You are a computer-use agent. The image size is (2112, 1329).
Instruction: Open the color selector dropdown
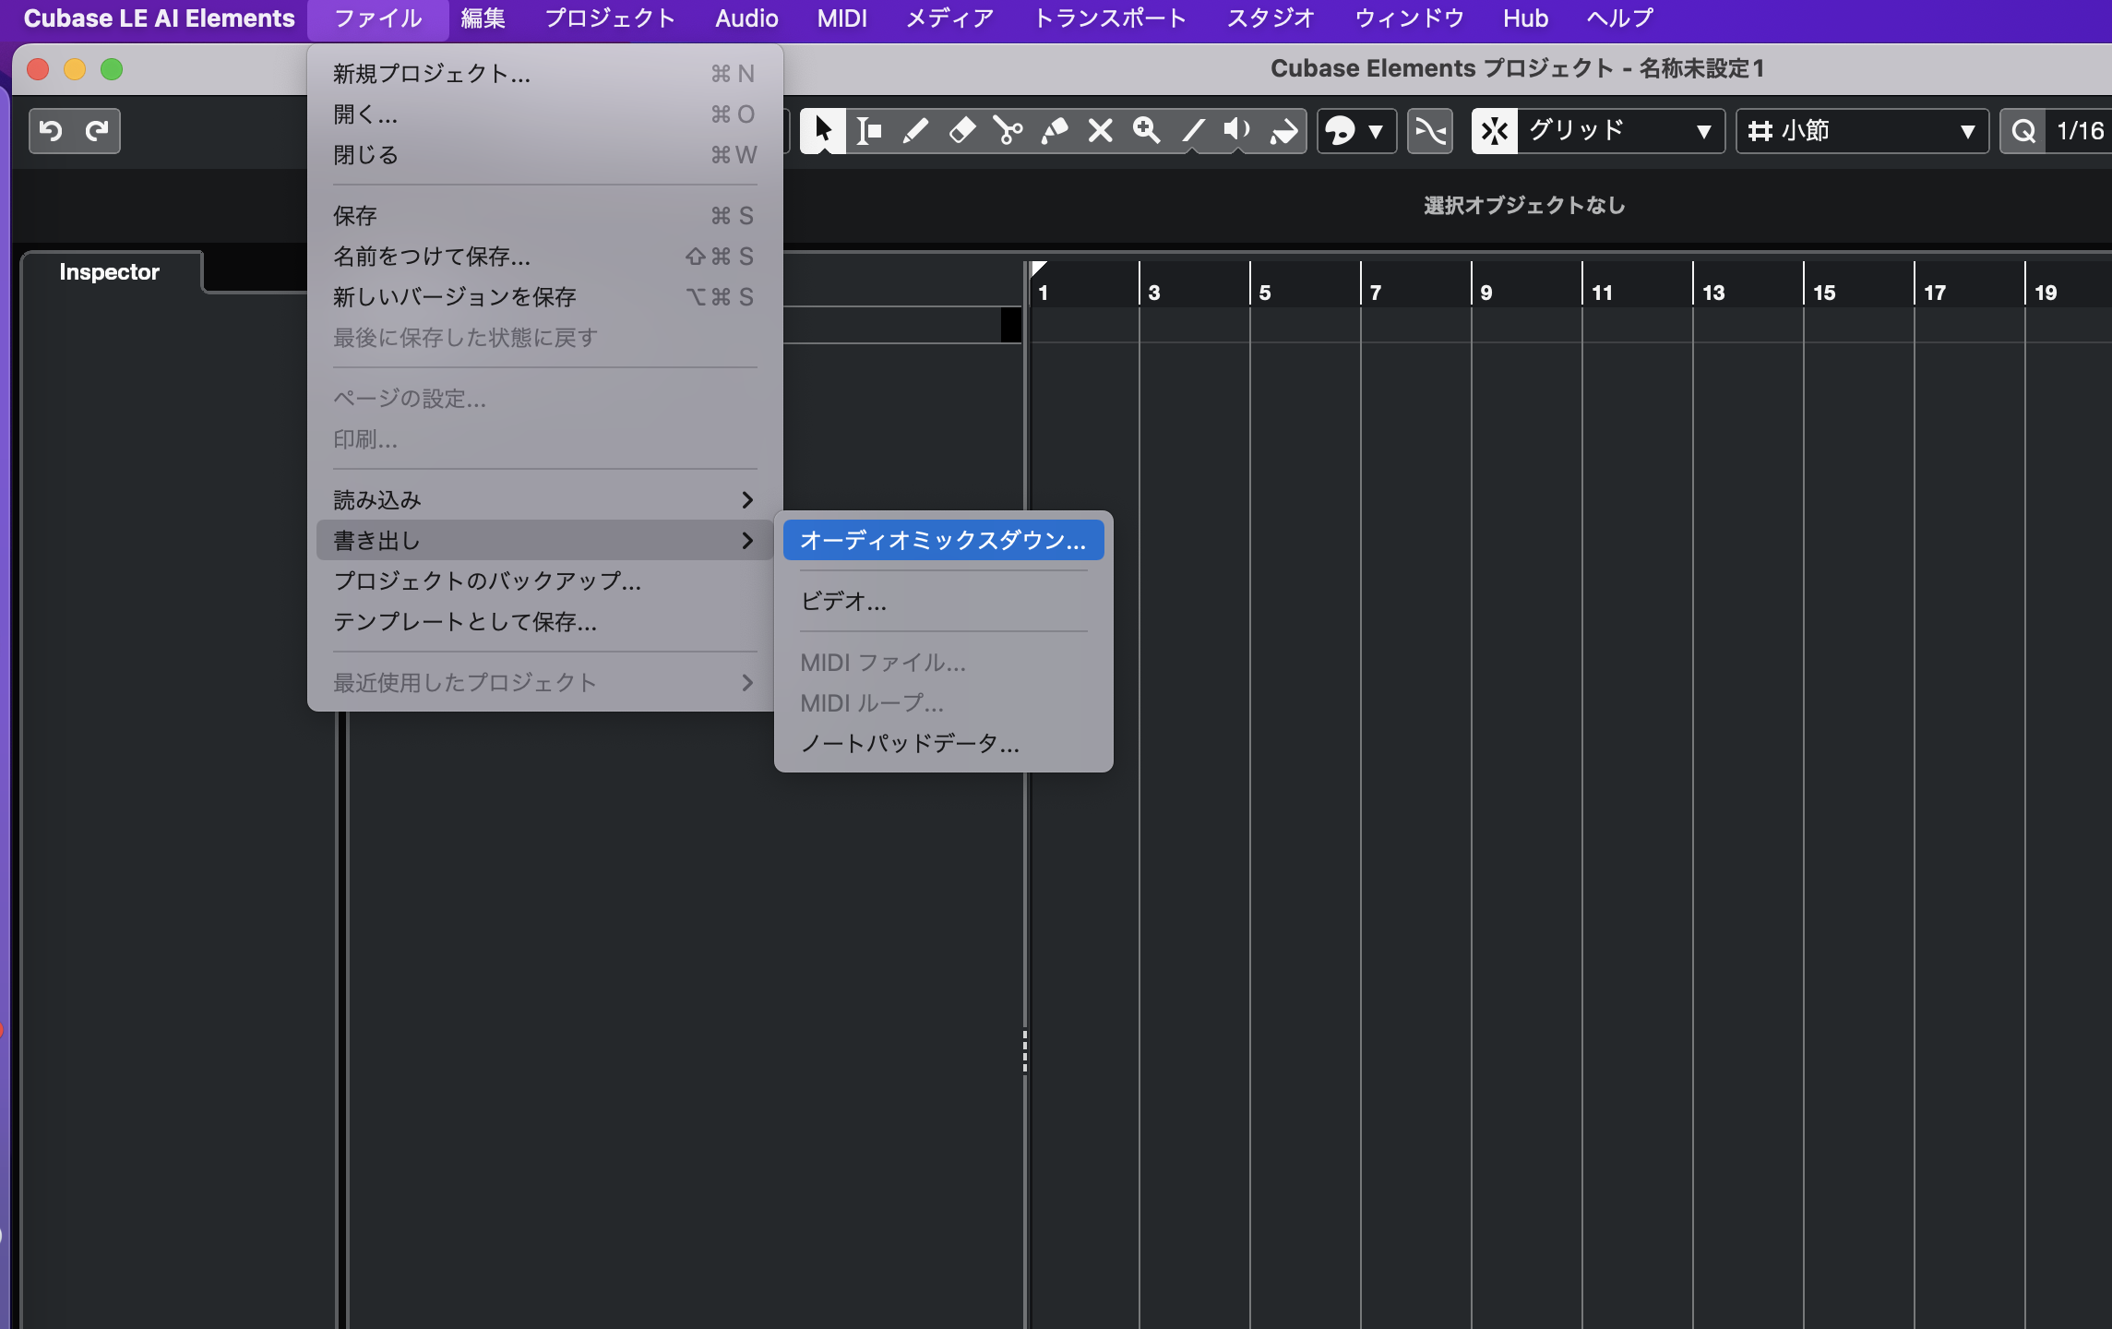pos(1356,131)
